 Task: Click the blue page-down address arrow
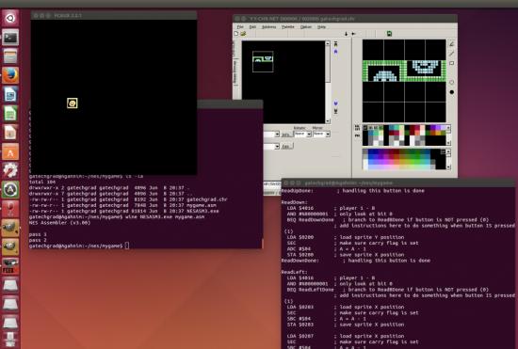pos(335,103)
